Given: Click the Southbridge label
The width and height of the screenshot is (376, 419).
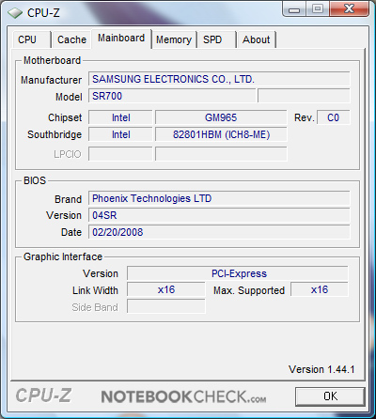Looking at the screenshot, I should click(55, 134).
